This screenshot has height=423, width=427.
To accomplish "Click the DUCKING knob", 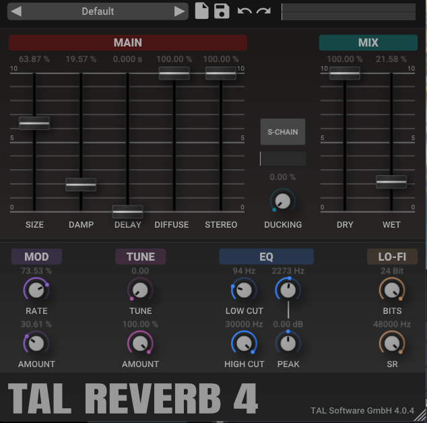I will coord(283,201).
